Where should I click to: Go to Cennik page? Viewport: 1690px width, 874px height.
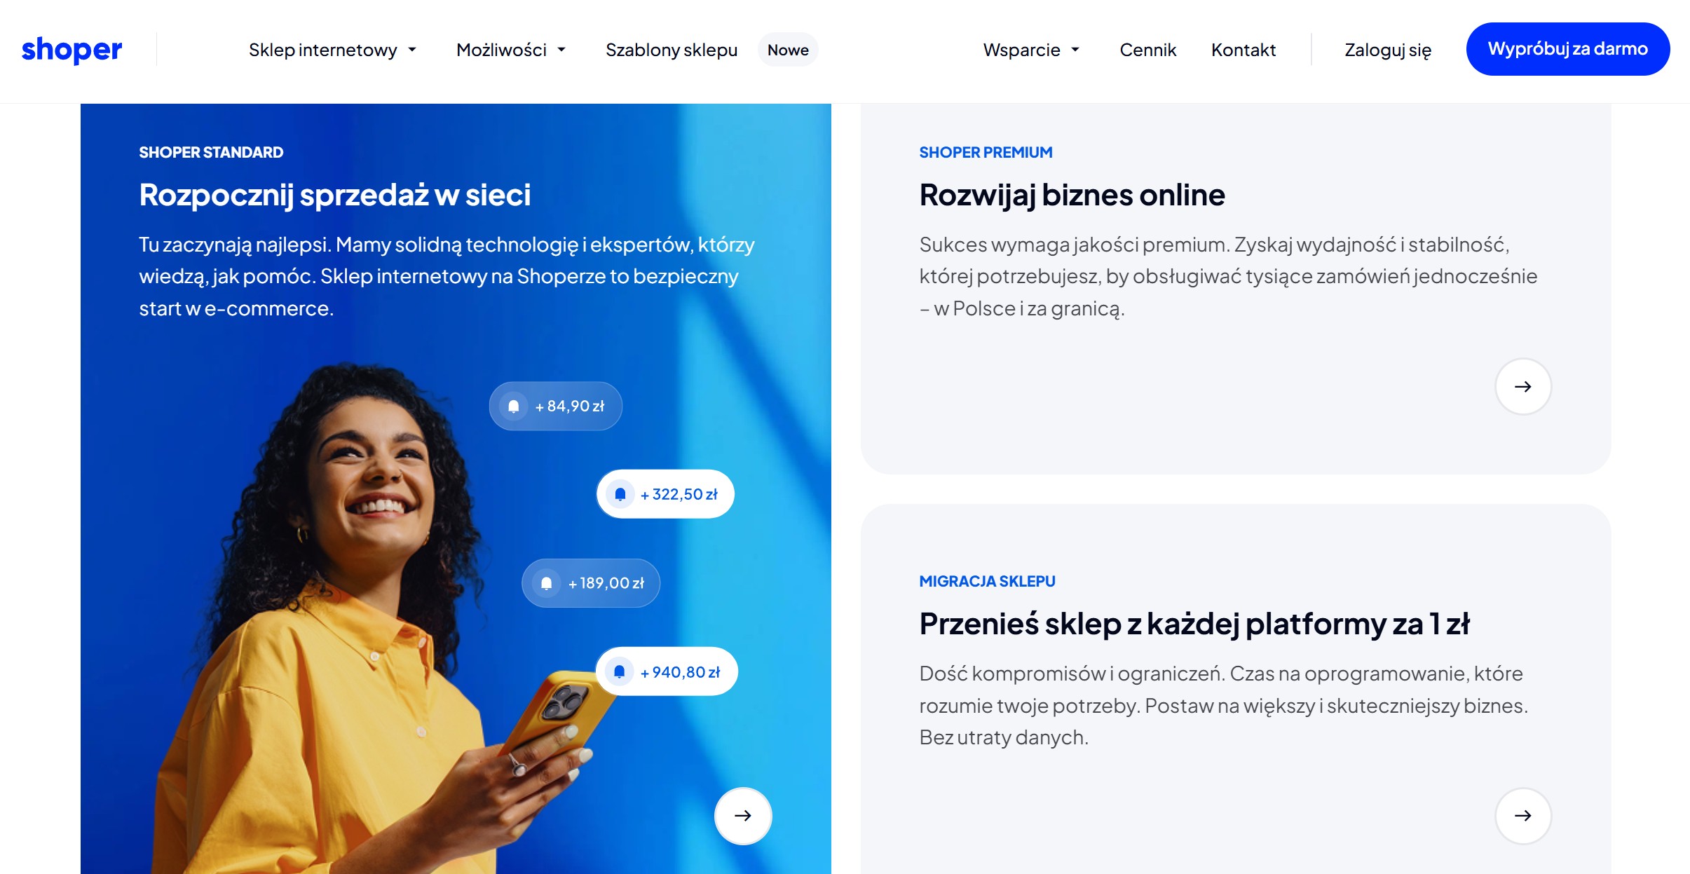click(x=1147, y=50)
